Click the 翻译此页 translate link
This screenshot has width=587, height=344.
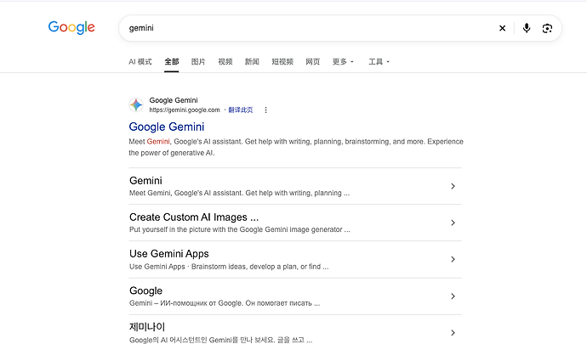coord(241,110)
